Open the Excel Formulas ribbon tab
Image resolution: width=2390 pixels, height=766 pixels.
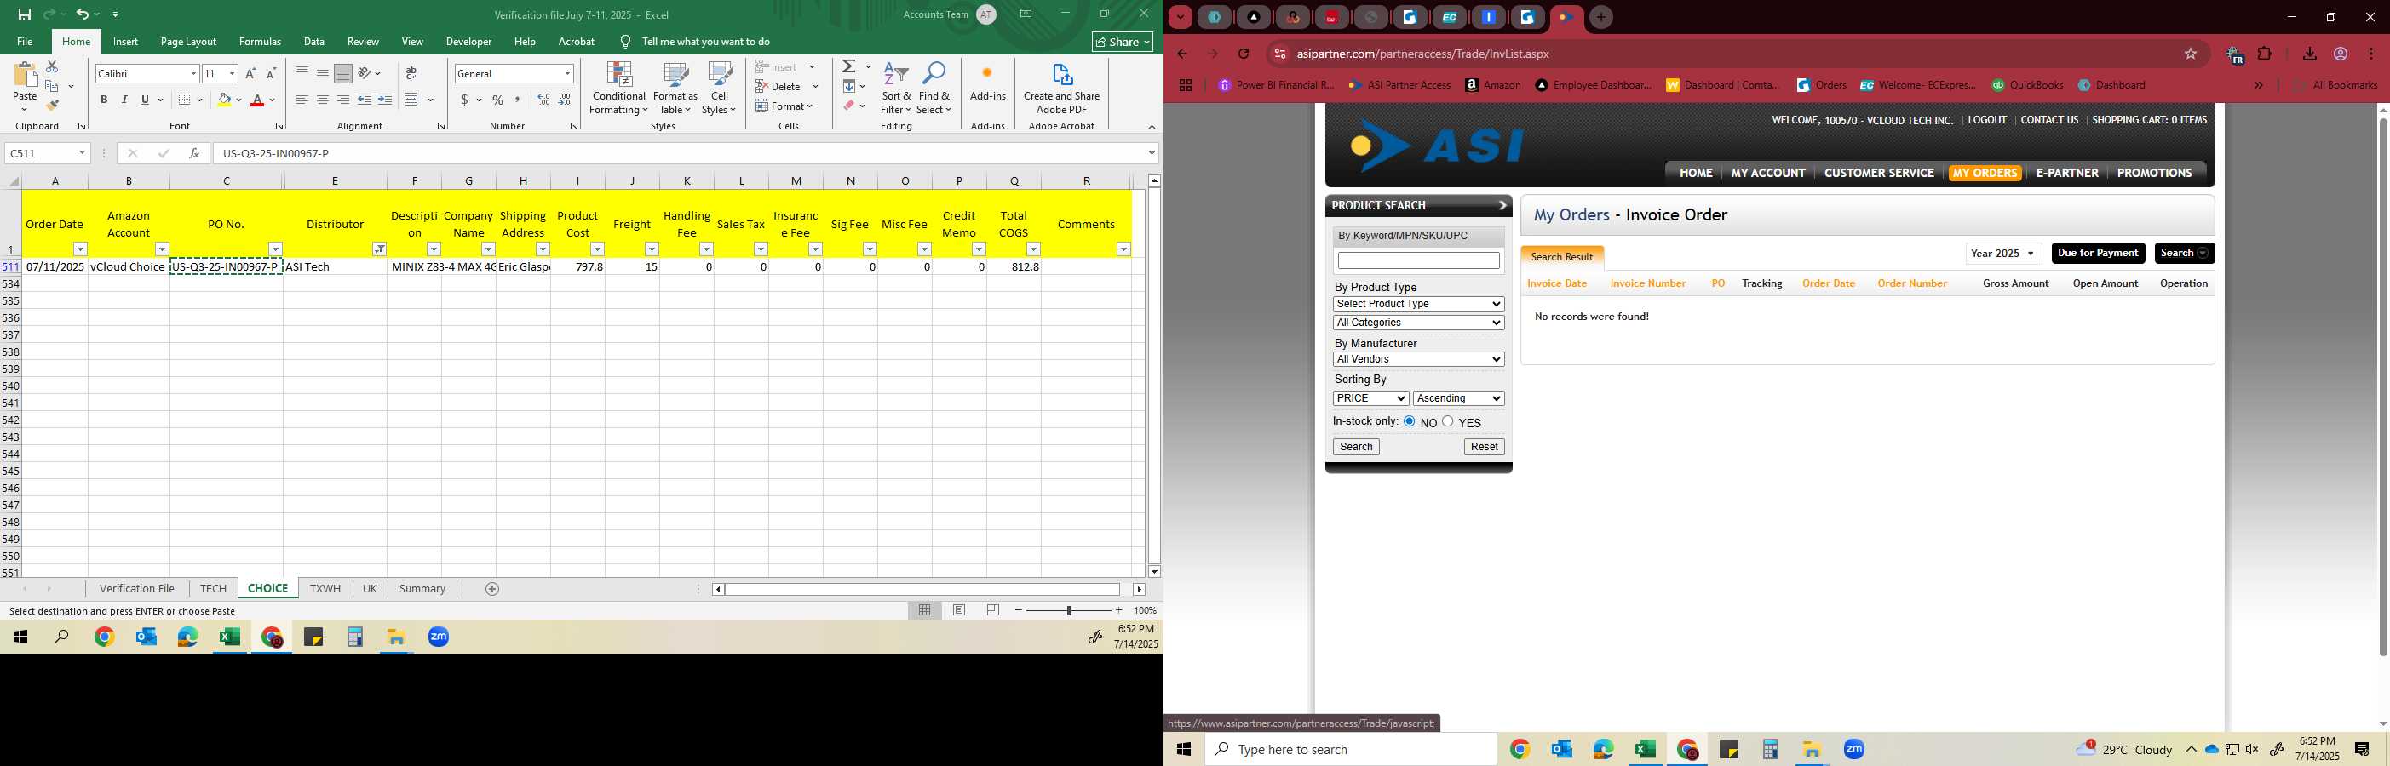coord(260,42)
